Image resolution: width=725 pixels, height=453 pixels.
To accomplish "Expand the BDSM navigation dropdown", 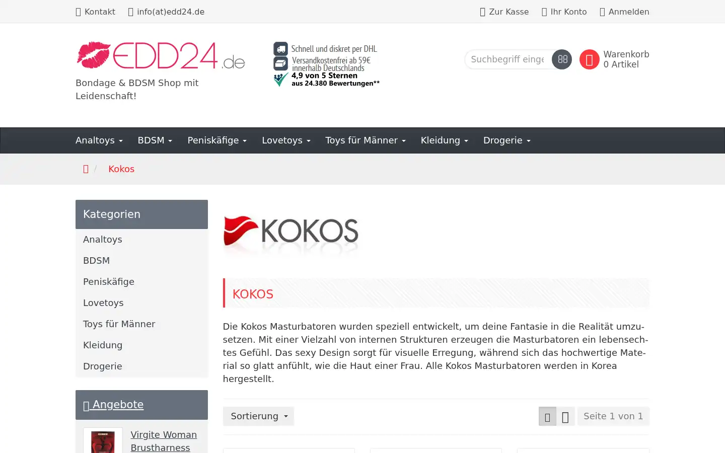I will pos(155,140).
